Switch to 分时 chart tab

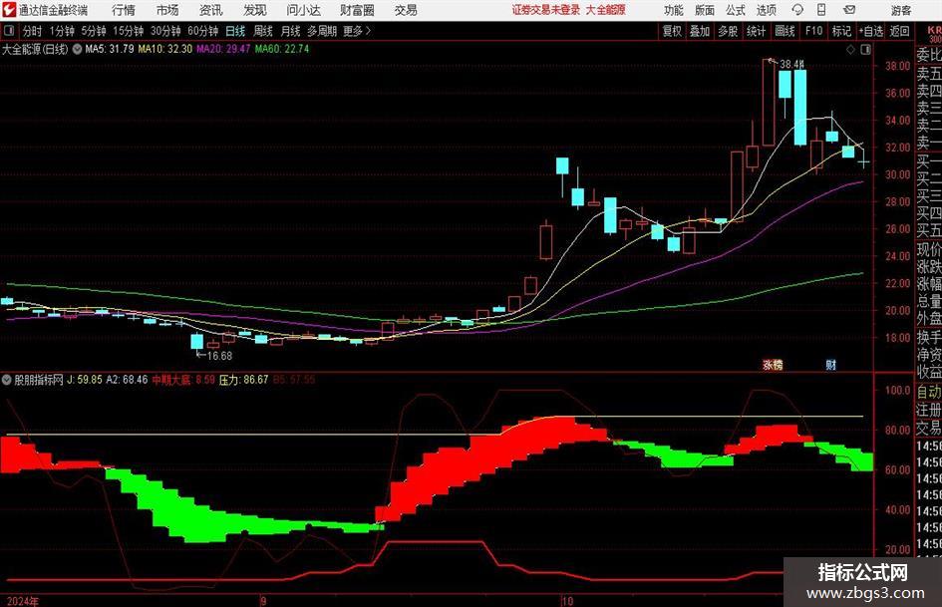tap(33, 31)
